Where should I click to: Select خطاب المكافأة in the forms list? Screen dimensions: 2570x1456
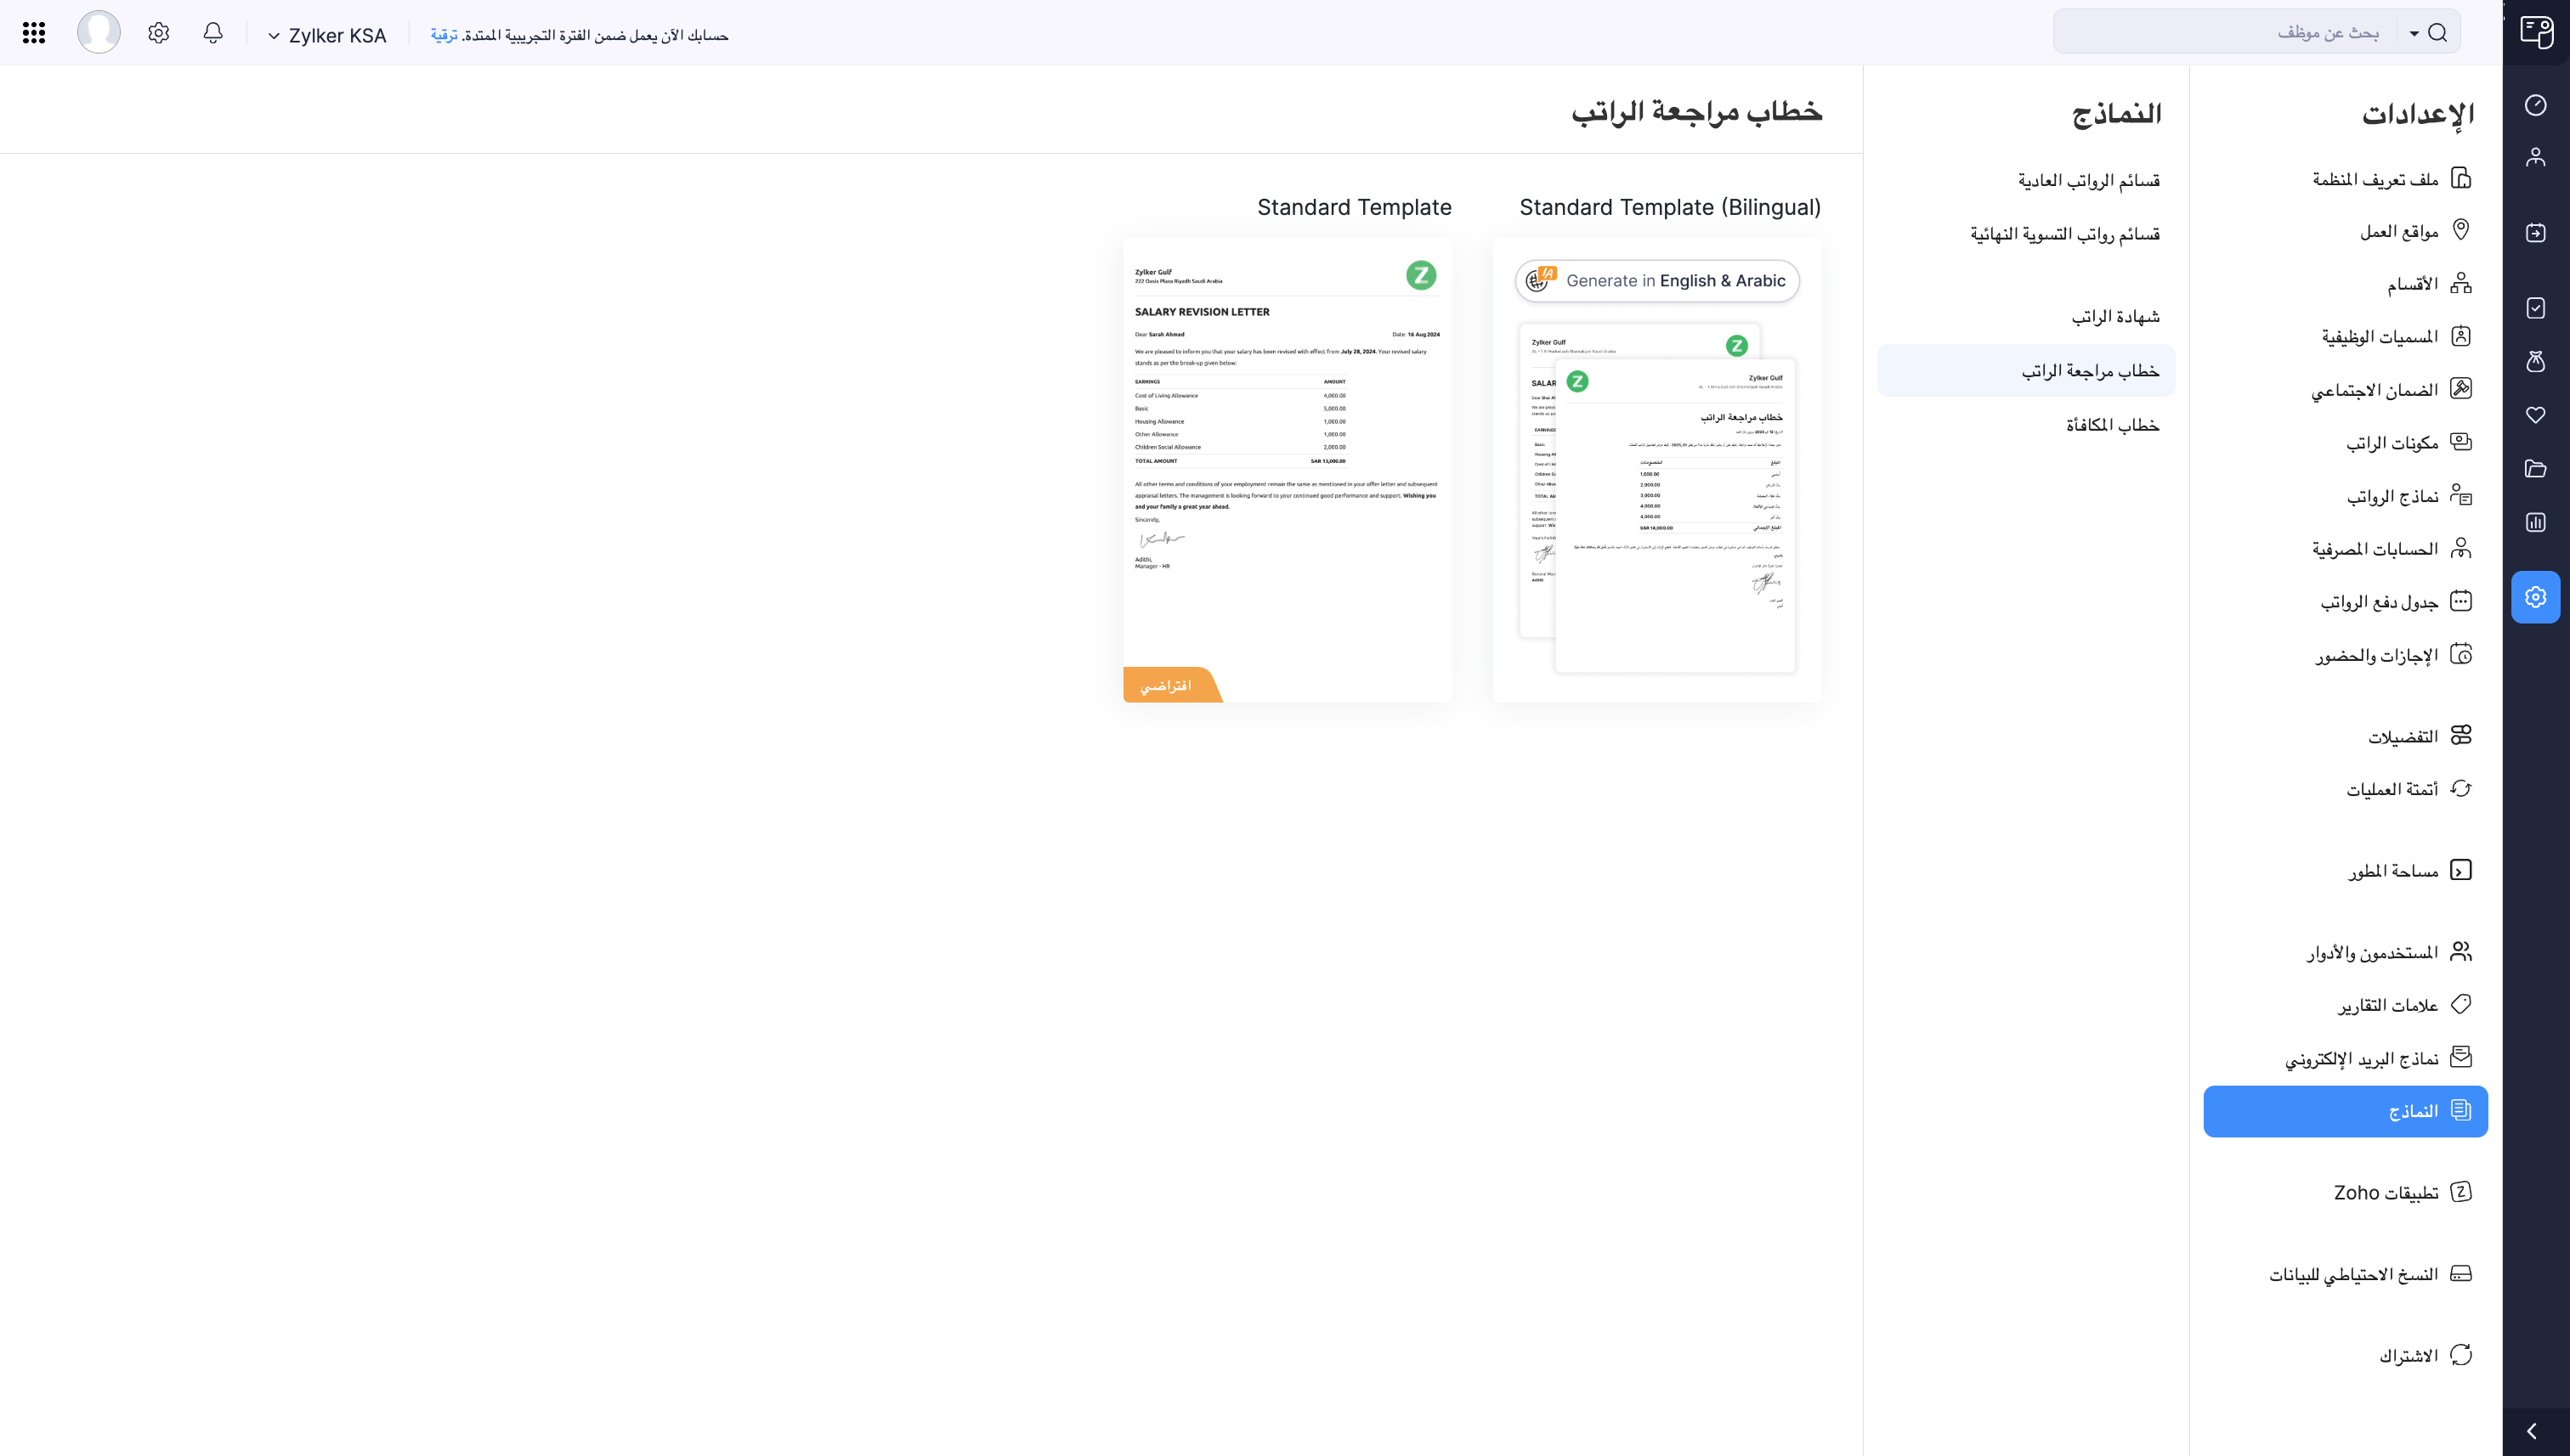[x=2113, y=424]
